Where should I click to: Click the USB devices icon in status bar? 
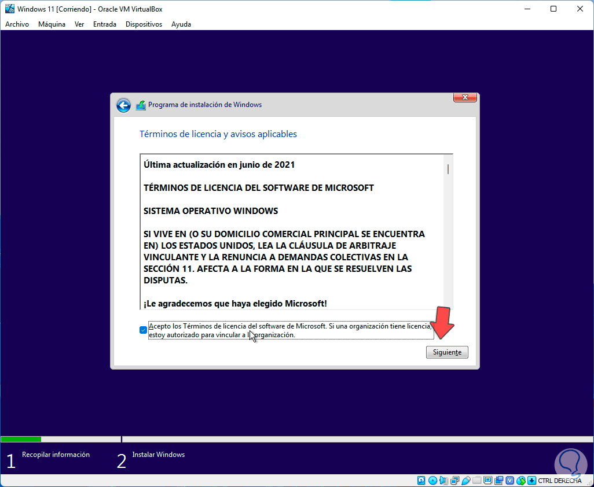466,481
